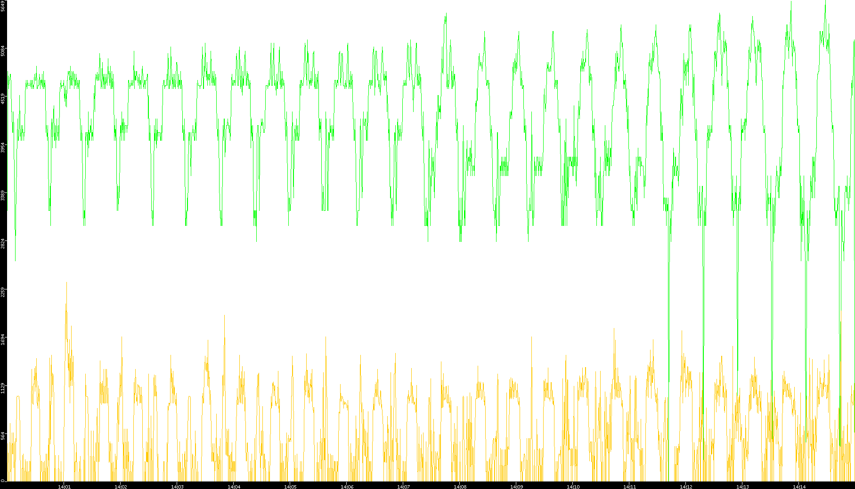Click the 14:12 time axis label

686,487
